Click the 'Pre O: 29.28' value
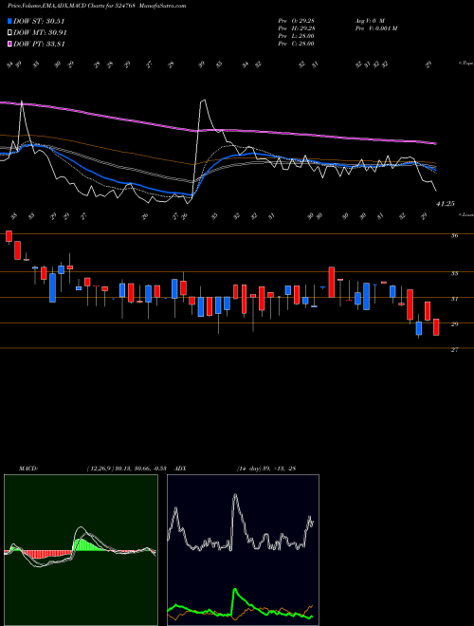This screenshot has height=626, width=474. click(296, 20)
